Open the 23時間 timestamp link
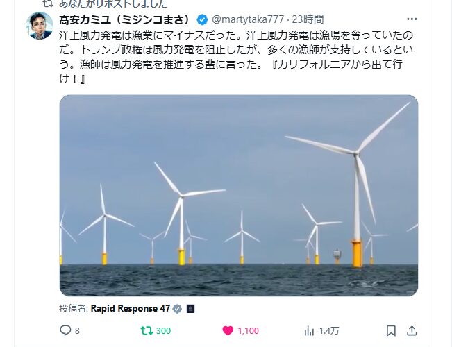 click(308, 19)
